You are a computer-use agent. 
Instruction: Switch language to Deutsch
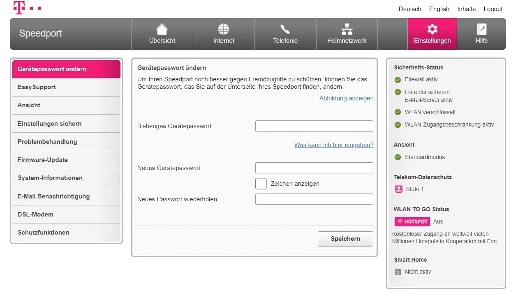410,9
